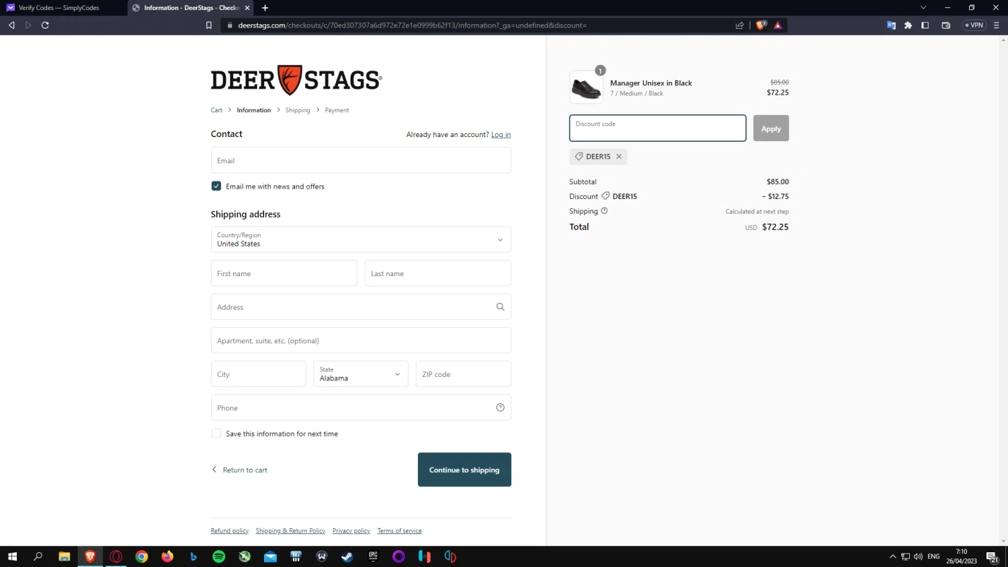Open Google Chrome from the taskbar
The height and width of the screenshot is (567, 1008).
pos(142,556)
